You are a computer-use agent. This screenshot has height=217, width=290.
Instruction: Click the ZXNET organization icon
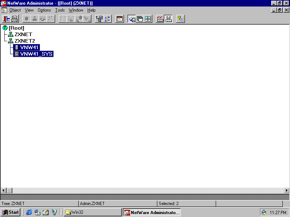pos(11,34)
